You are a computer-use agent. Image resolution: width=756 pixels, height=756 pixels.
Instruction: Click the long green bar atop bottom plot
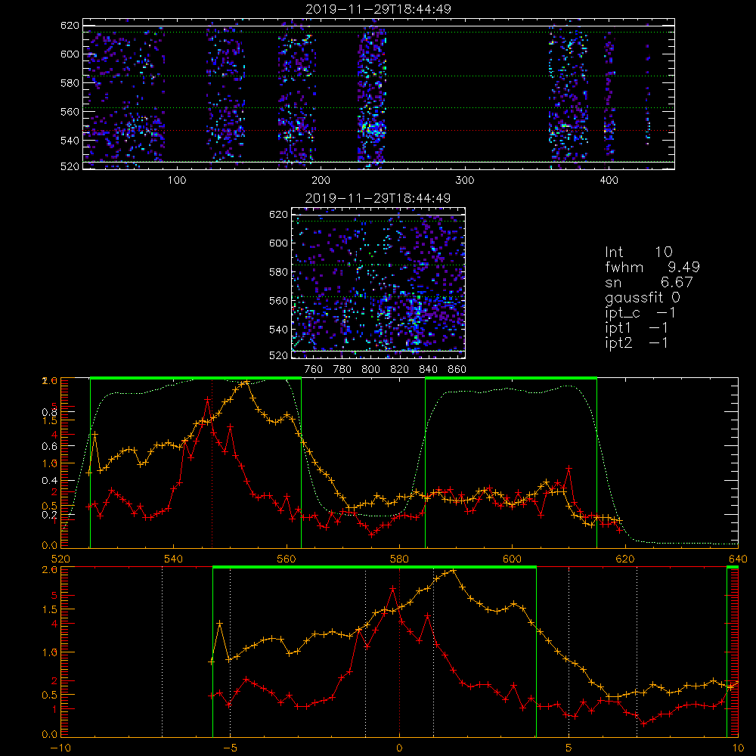pos(374,568)
